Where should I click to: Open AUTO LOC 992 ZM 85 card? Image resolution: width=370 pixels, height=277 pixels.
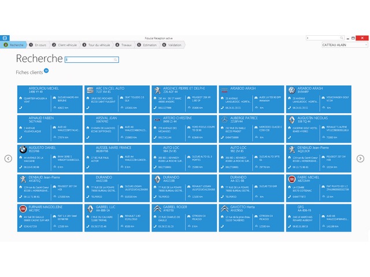pos(251,159)
